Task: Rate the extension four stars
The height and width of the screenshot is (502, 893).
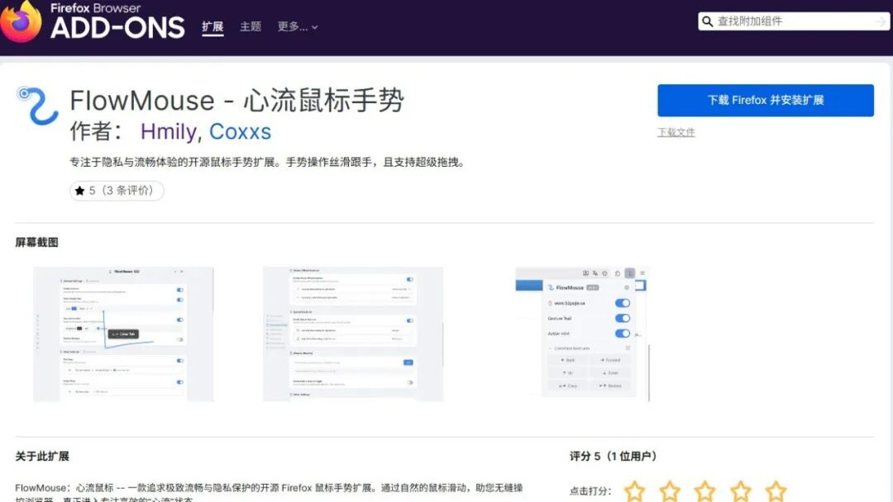Action: [740, 491]
